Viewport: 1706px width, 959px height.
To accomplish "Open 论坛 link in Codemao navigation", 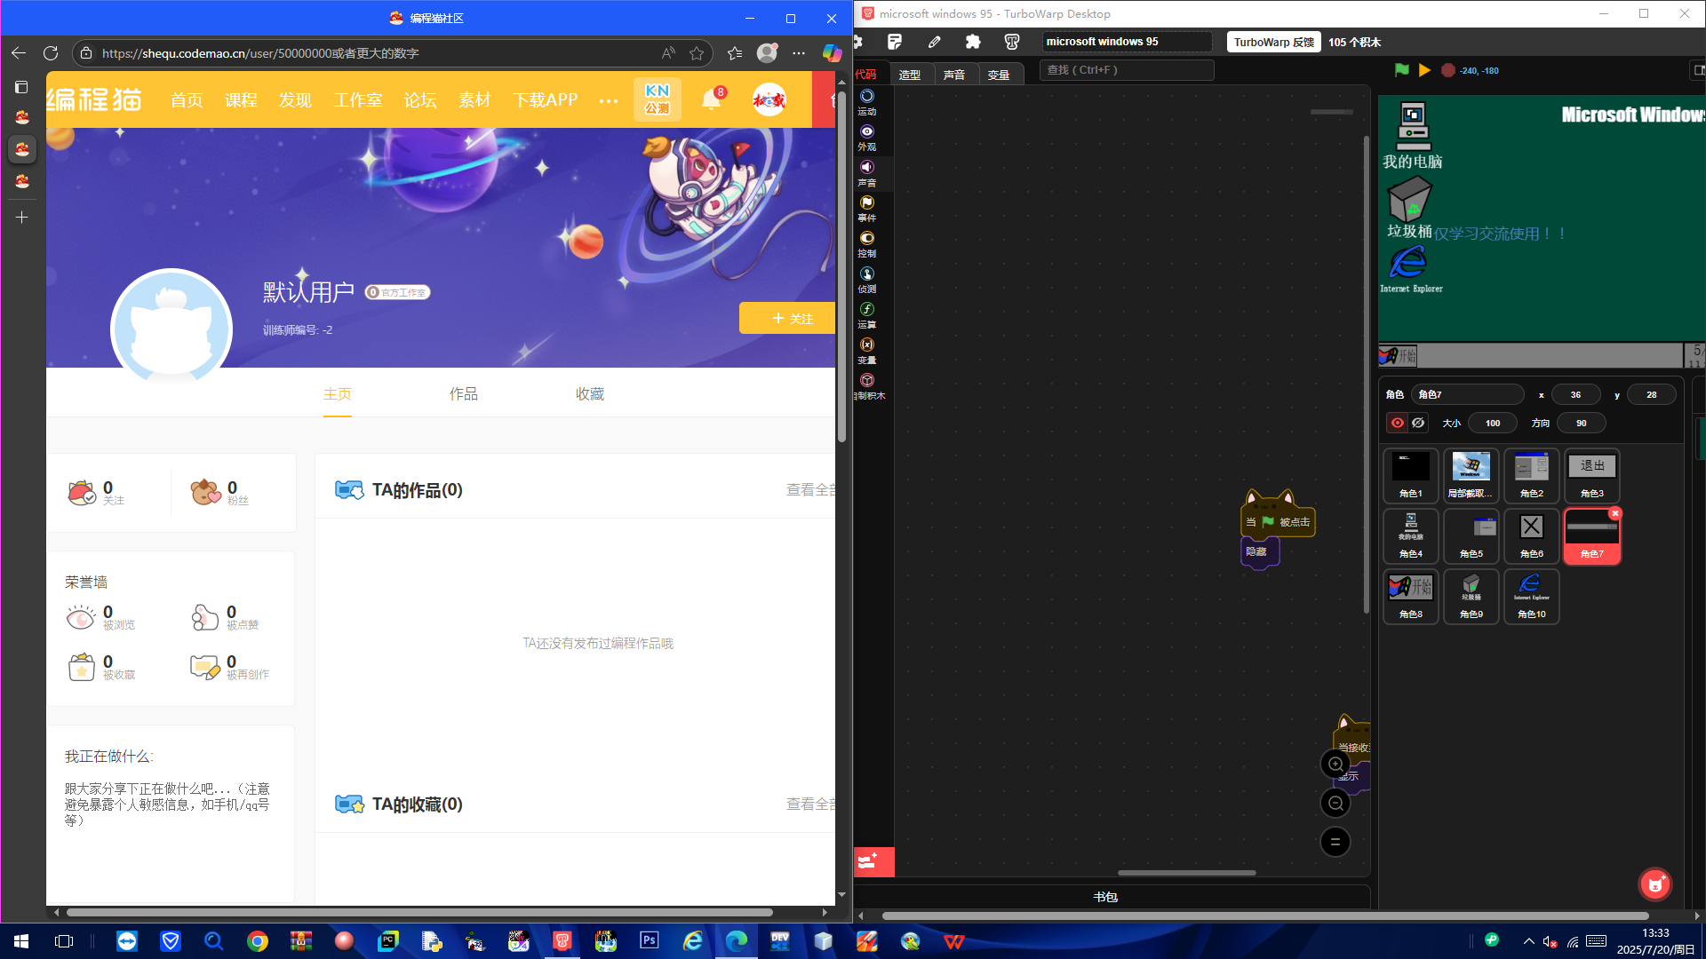I will coord(420,100).
